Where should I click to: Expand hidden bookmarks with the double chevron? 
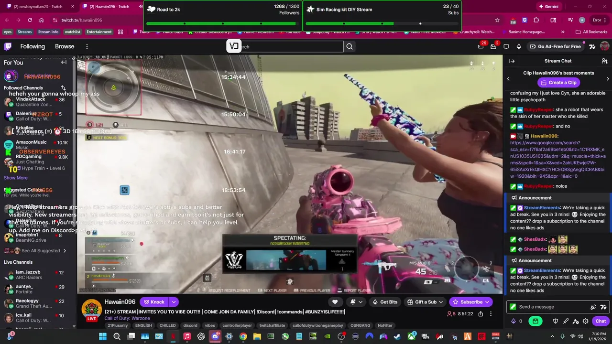(x=562, y=32)
